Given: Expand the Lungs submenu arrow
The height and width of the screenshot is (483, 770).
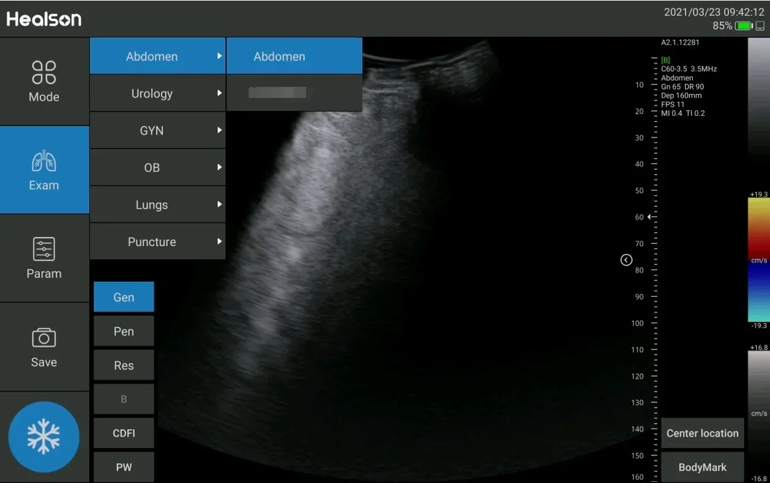Looking at the screenshot, I should pyautogui.click(x=219, y=204).
